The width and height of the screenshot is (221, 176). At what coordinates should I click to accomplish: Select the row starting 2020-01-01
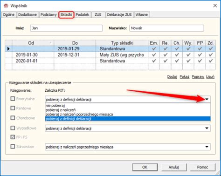pos(110,61)
